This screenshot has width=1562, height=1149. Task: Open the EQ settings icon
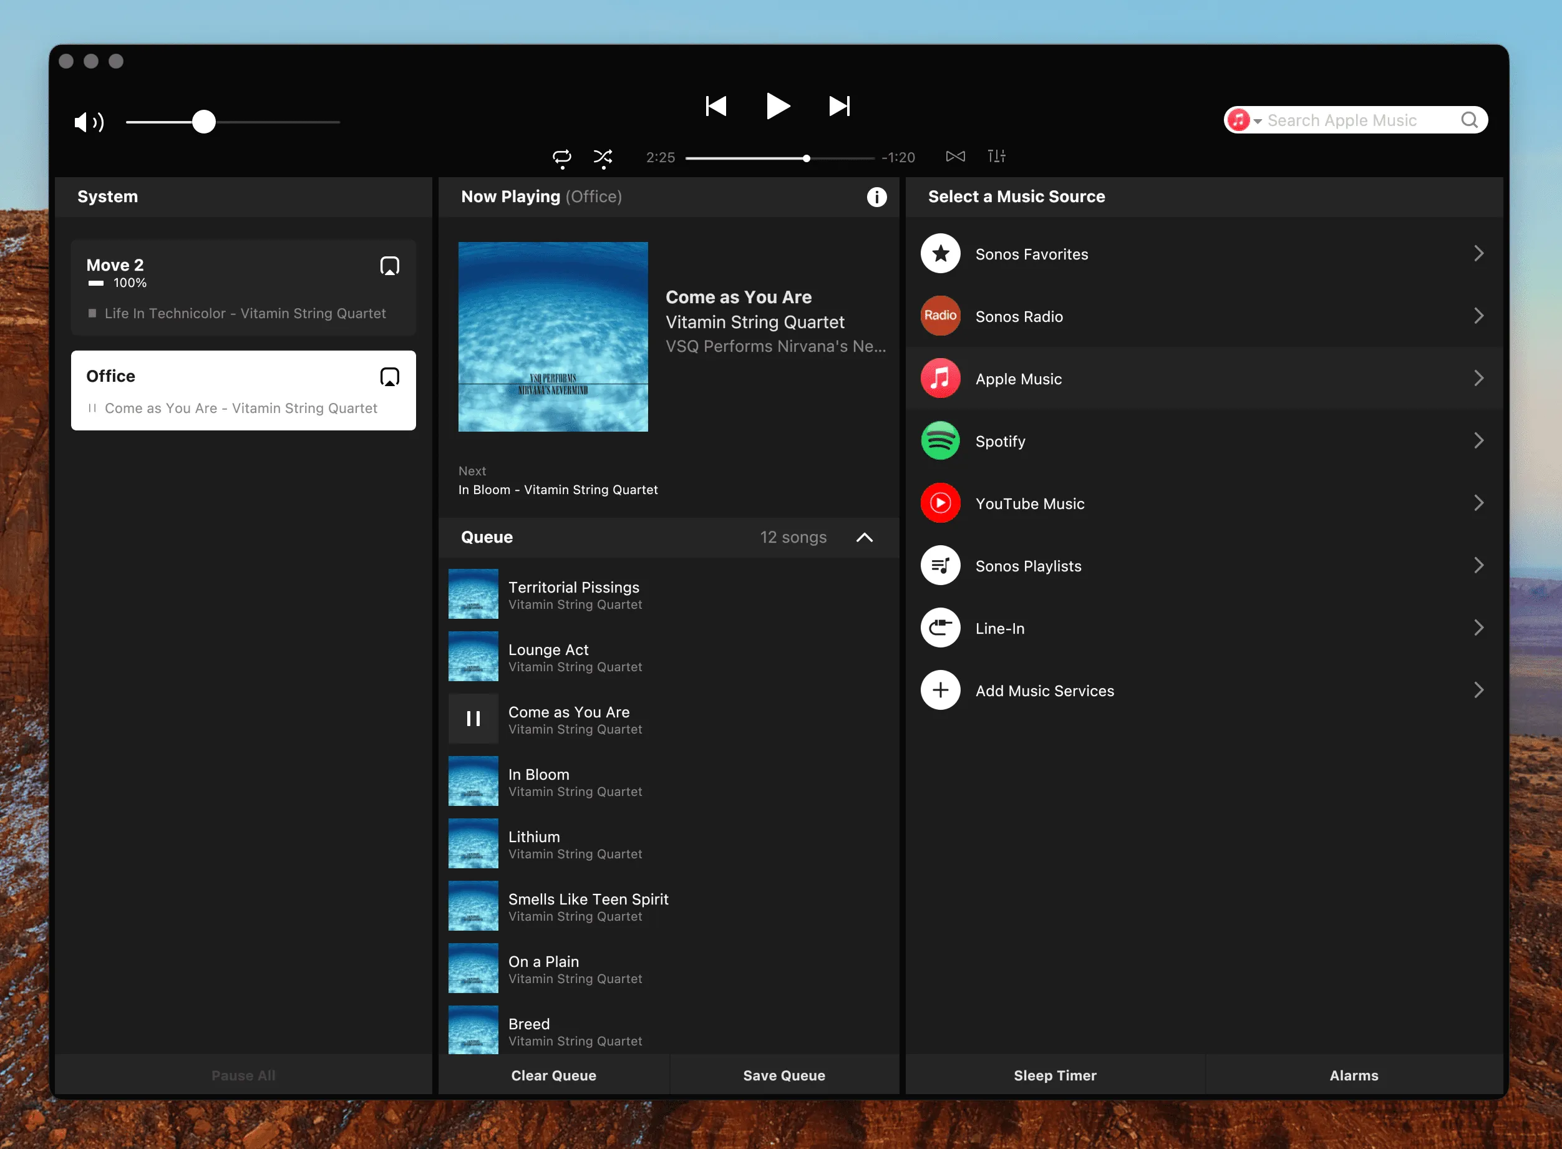pos(997,157)
